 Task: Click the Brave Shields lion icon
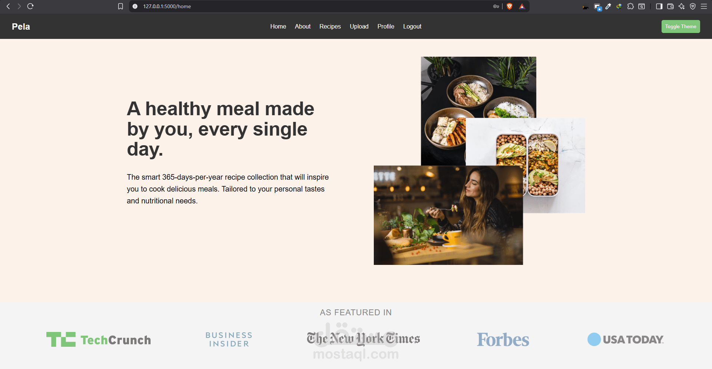coord(510,6)
